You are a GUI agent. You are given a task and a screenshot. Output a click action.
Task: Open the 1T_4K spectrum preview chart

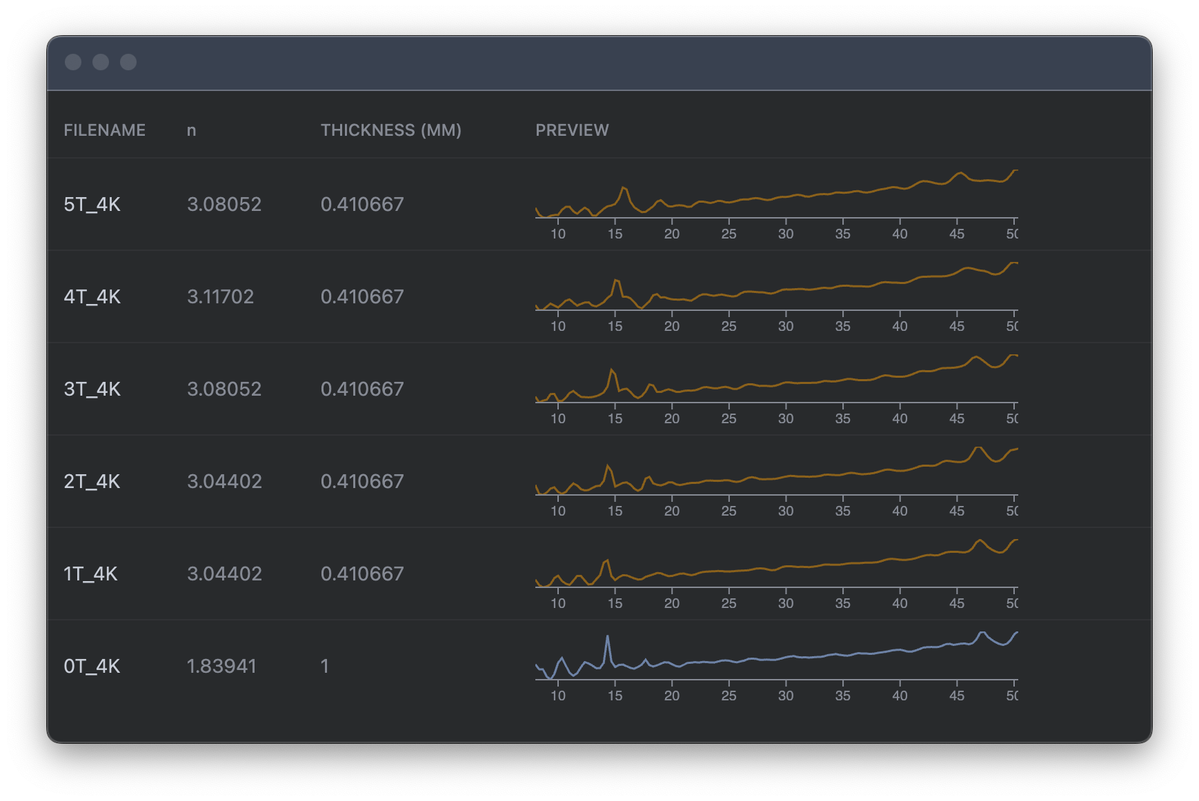(x=777, y=574)
